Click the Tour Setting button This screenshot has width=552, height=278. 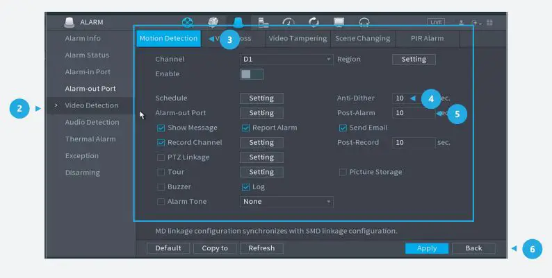[261, 172]
